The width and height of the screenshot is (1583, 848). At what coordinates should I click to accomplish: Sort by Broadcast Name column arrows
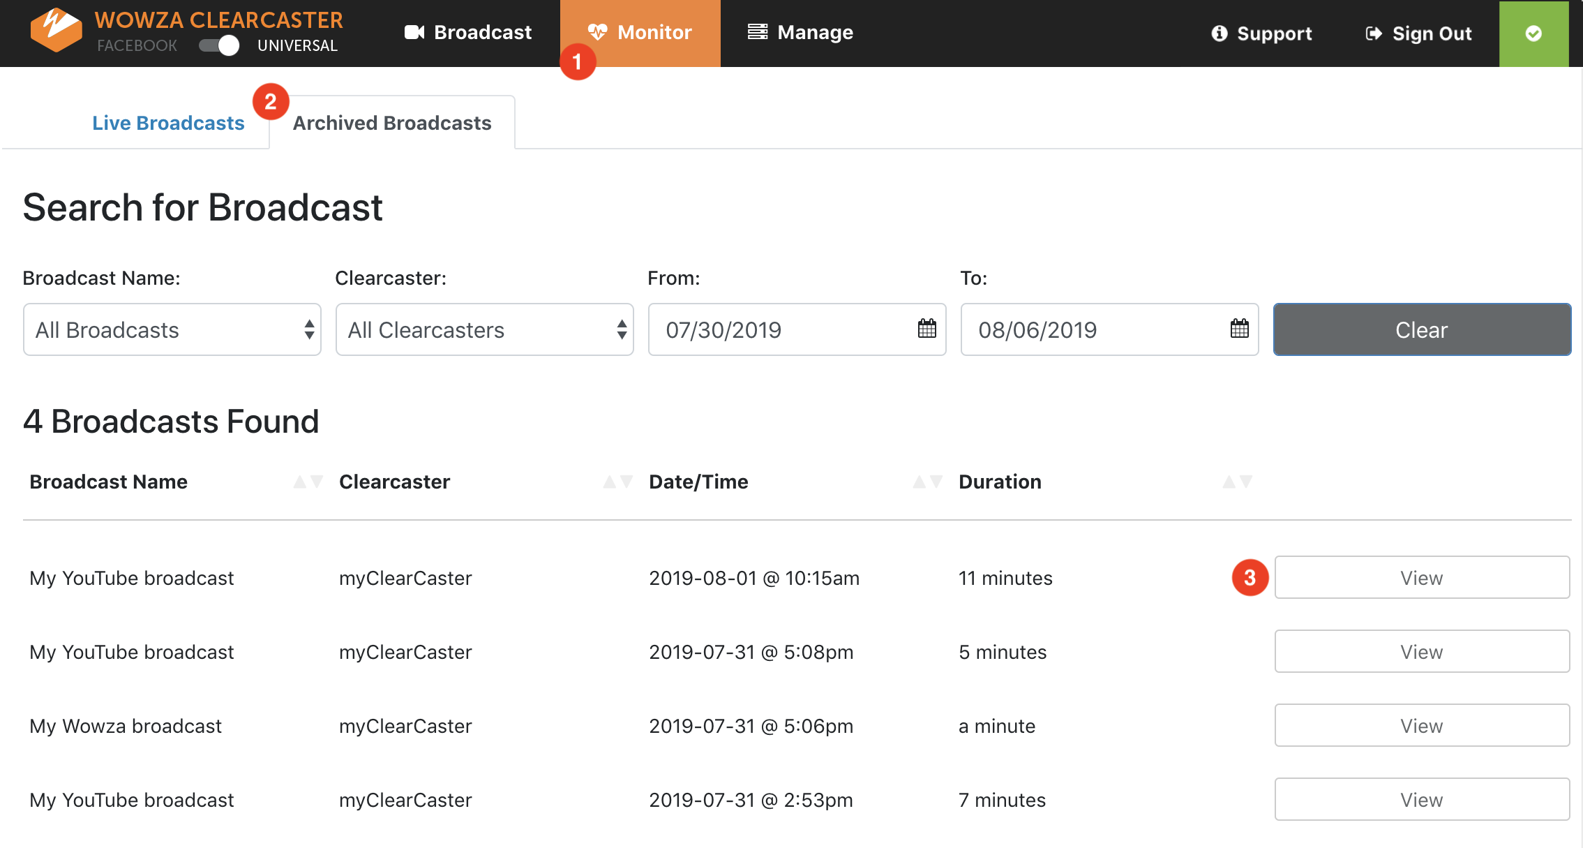[x=308, y=482]
